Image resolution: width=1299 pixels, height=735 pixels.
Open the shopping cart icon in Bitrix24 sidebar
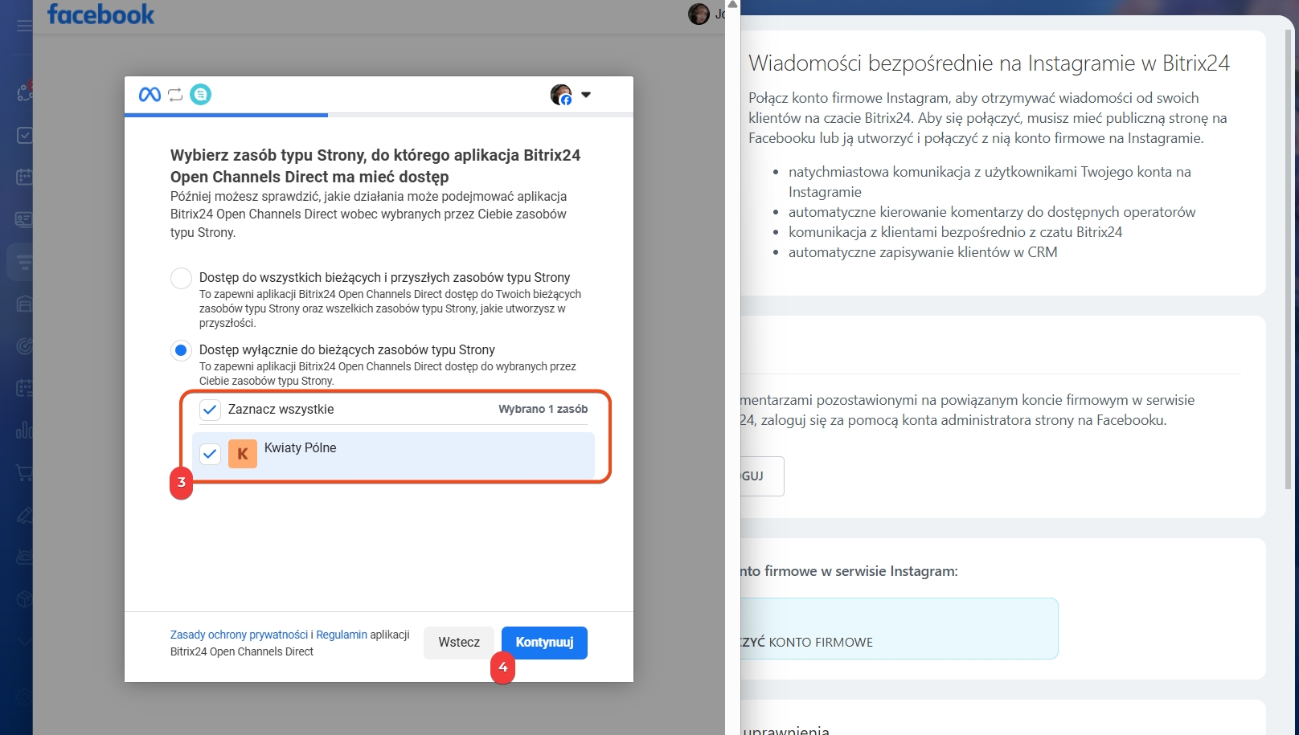tap(24, 473)
